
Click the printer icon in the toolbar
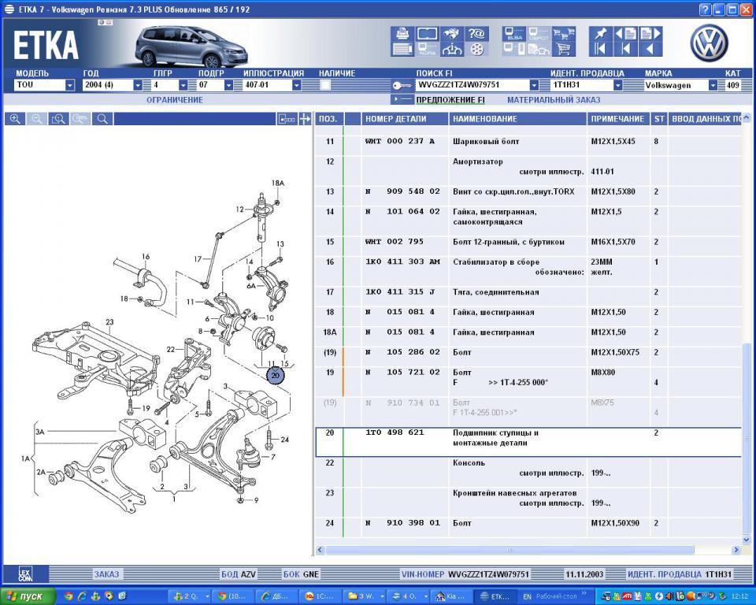pos(402,34)
